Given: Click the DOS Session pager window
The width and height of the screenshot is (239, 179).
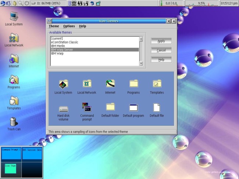Looking at the screenshot, I should [32, 154].
